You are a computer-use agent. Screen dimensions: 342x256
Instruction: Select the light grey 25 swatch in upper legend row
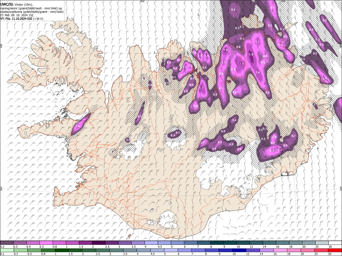[322, 243]
